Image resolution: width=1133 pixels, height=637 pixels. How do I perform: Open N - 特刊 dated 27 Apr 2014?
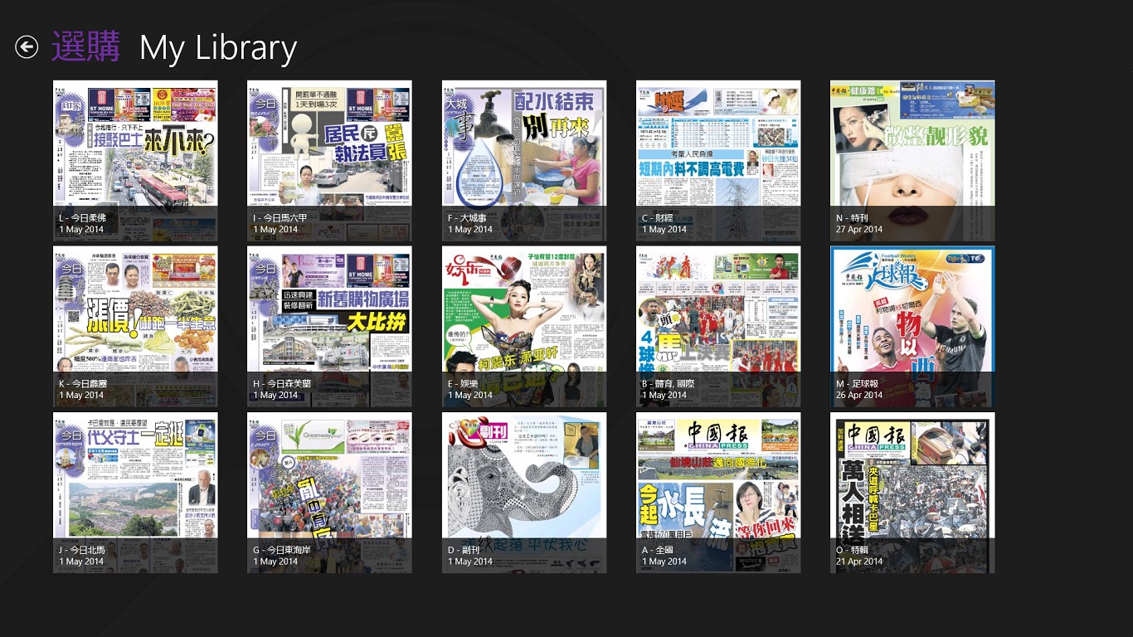point(912,149)
